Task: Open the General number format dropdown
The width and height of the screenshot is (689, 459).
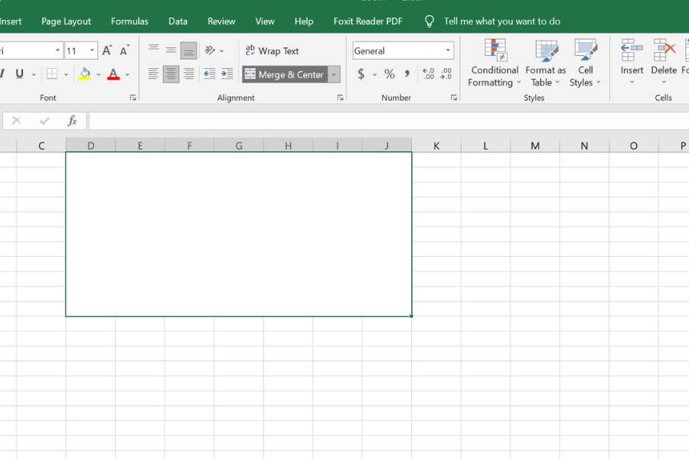Action: [448, 51]
